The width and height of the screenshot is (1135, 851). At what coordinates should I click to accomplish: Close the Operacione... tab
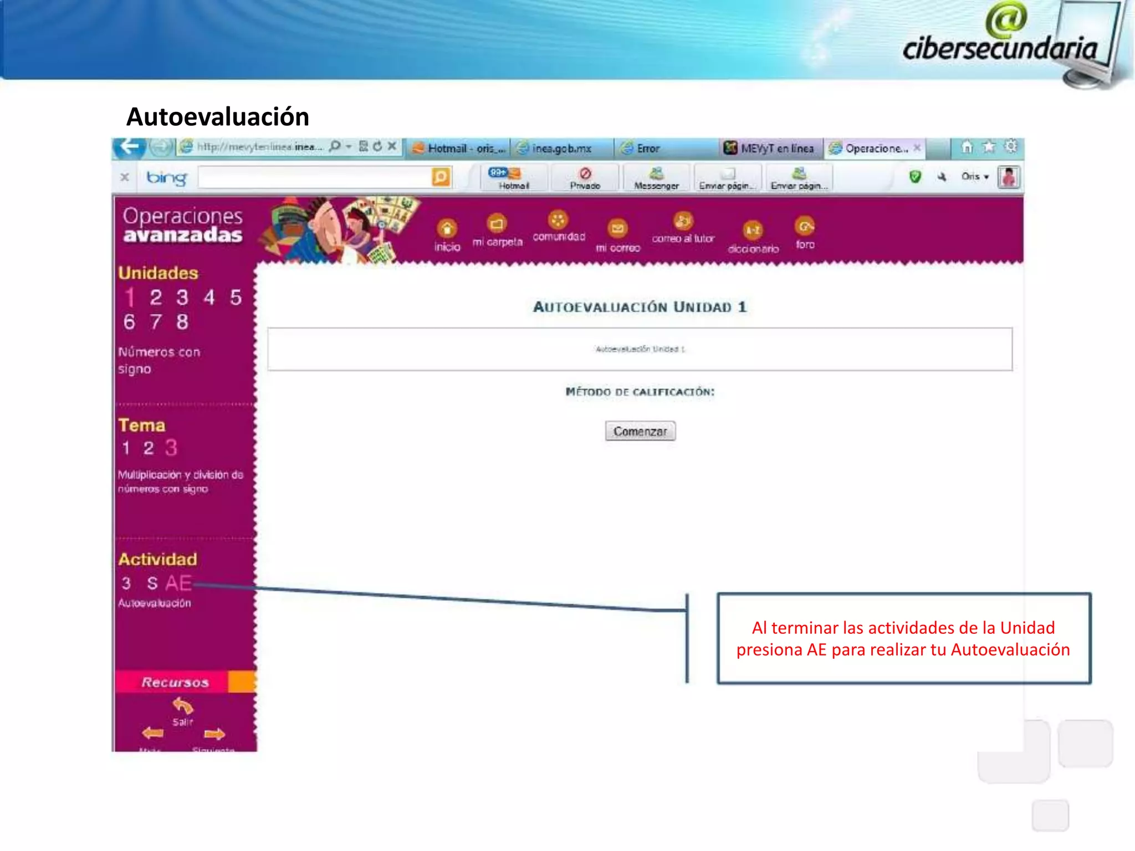pos(917,147)
